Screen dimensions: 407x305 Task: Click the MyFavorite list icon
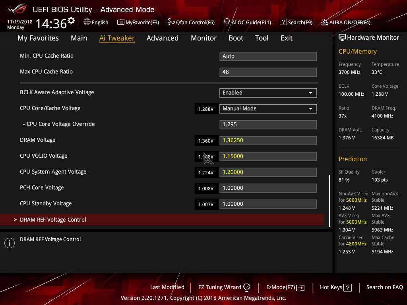click(120, 22)
